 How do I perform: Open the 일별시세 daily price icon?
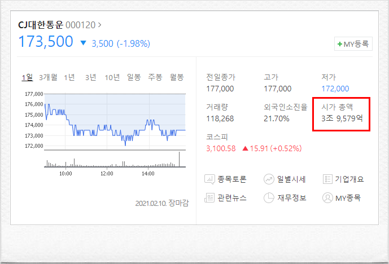point(269,179)
